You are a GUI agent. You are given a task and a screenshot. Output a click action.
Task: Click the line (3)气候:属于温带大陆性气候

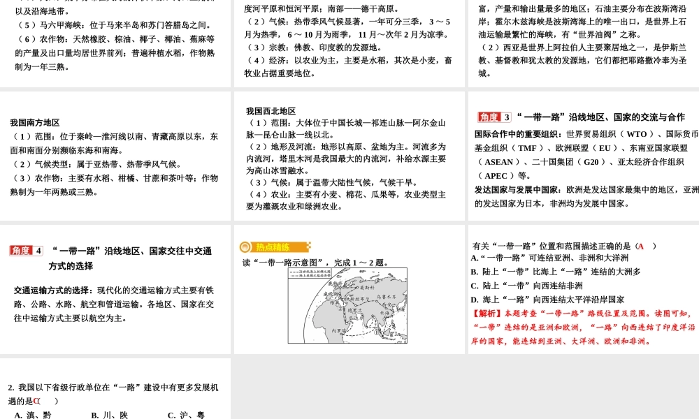(333, 182)
